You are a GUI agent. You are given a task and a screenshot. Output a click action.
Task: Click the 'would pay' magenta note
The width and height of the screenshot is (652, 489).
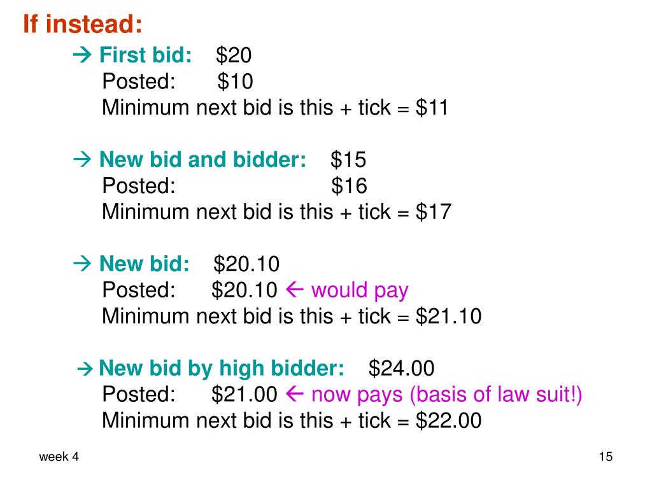point(360,290)
